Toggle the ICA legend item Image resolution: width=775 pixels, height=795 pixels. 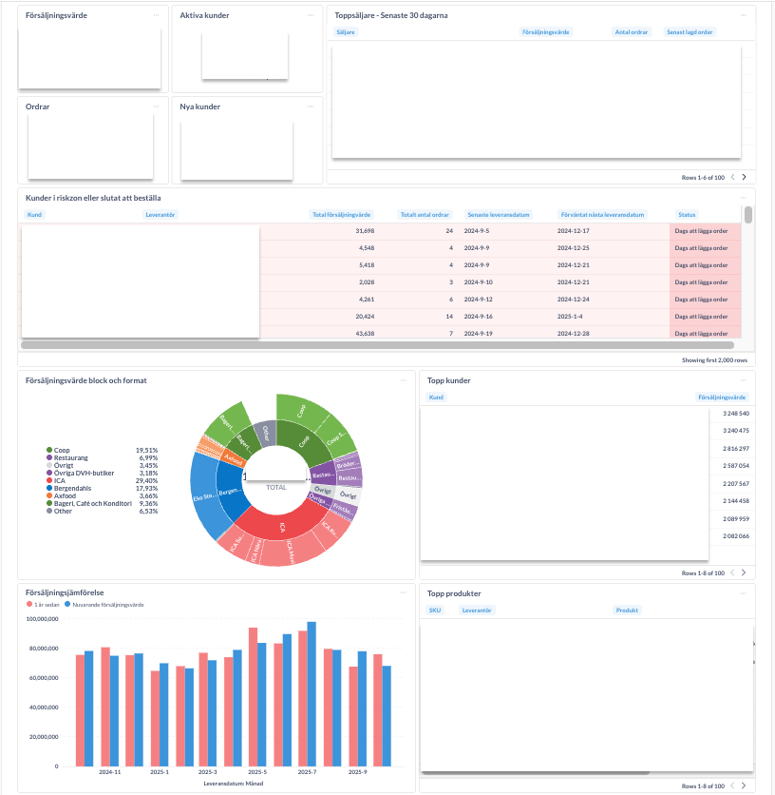tap(59, 481)
